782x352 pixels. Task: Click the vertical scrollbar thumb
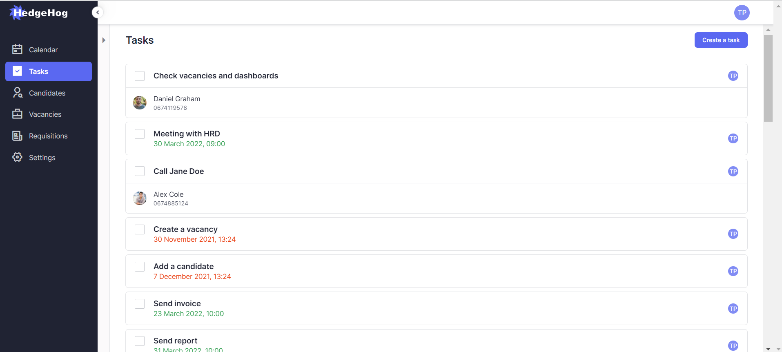768,78
